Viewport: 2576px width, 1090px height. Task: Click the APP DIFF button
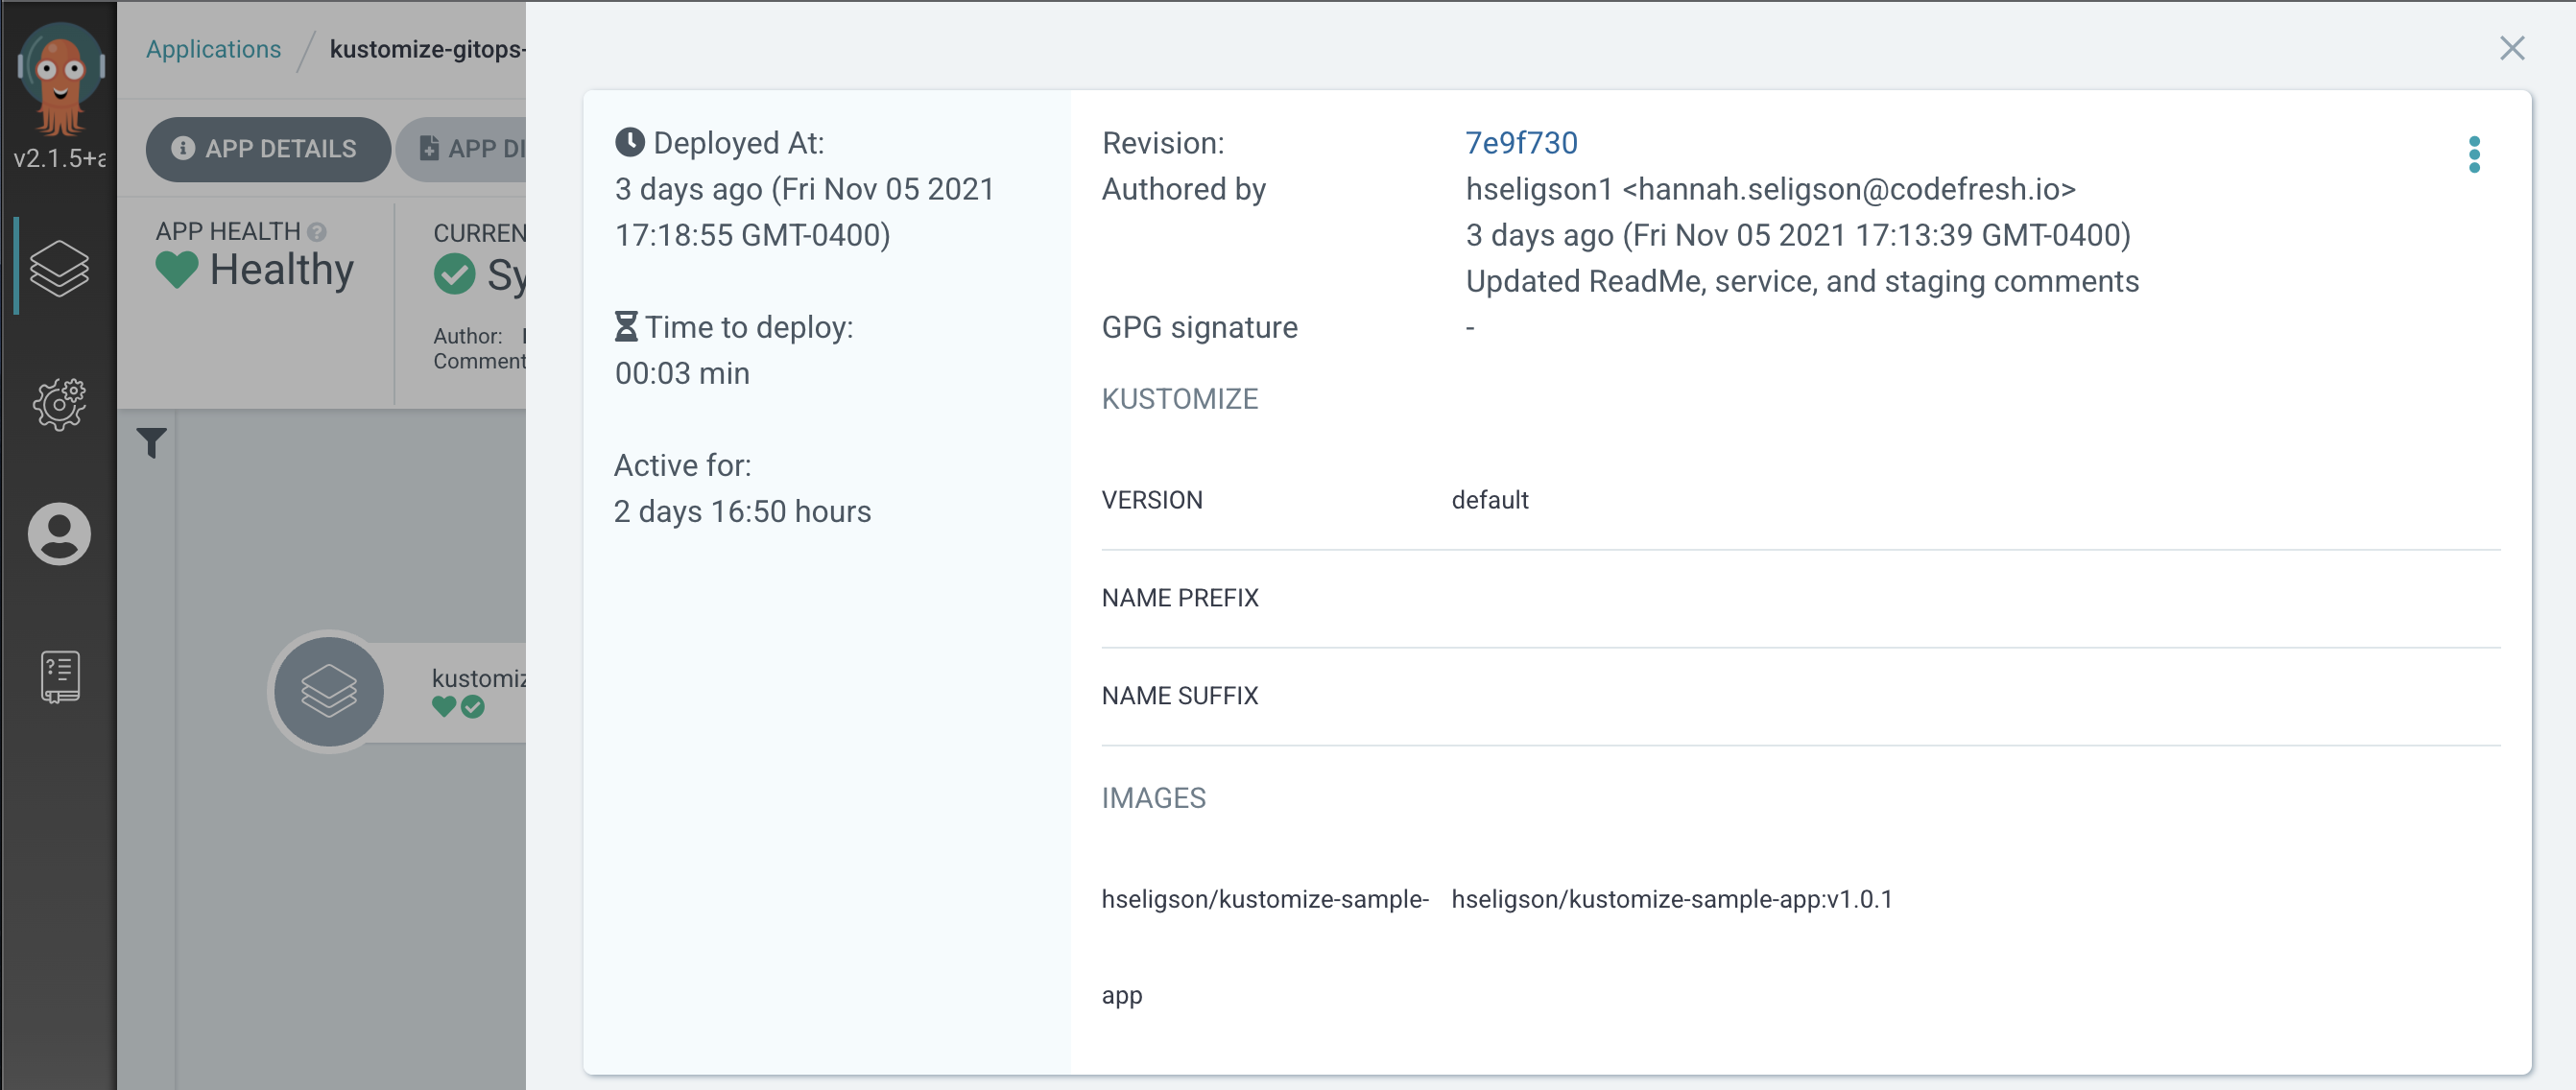461,149
